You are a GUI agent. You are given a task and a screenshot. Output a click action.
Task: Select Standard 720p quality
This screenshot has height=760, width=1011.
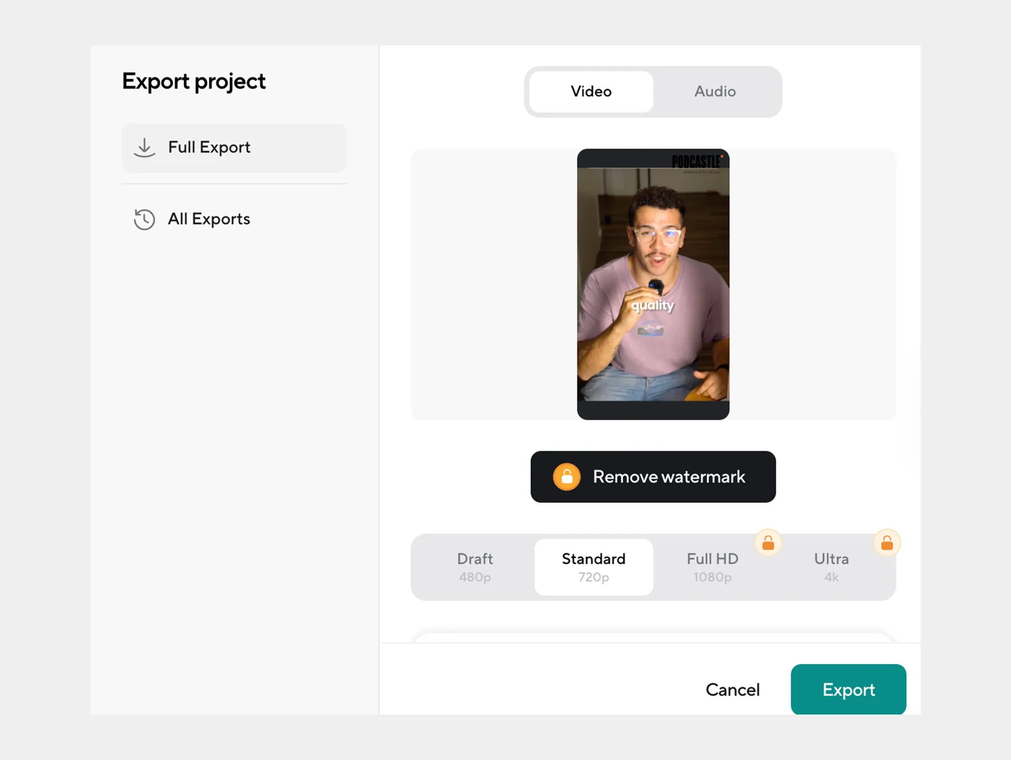593,567
